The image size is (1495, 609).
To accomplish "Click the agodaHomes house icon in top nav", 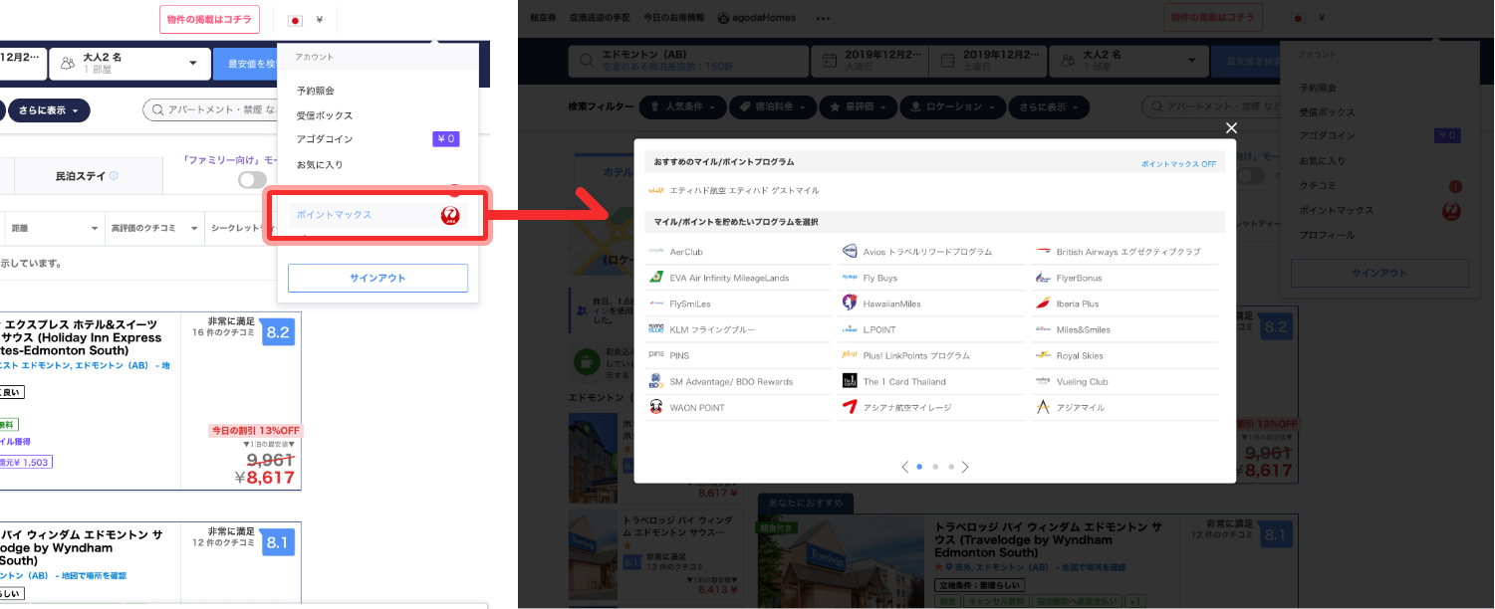I will tap(723, 18).
